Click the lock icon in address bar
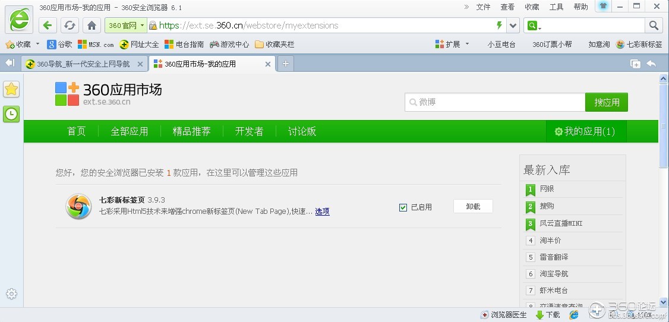 [x=153, y=26]
